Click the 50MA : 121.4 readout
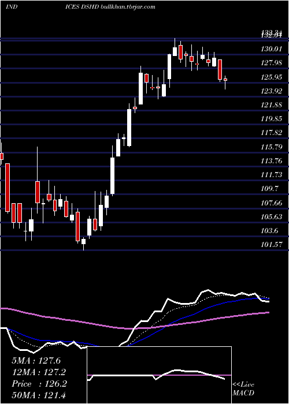 point(39,395)
